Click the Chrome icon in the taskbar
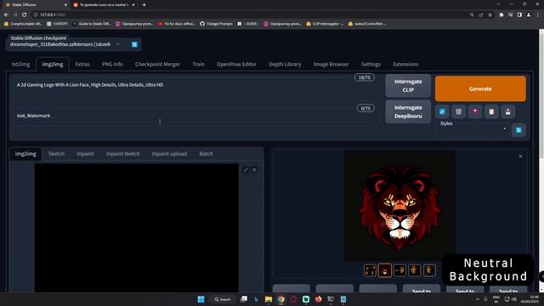 pyautogui.click(x=281, y=299)
